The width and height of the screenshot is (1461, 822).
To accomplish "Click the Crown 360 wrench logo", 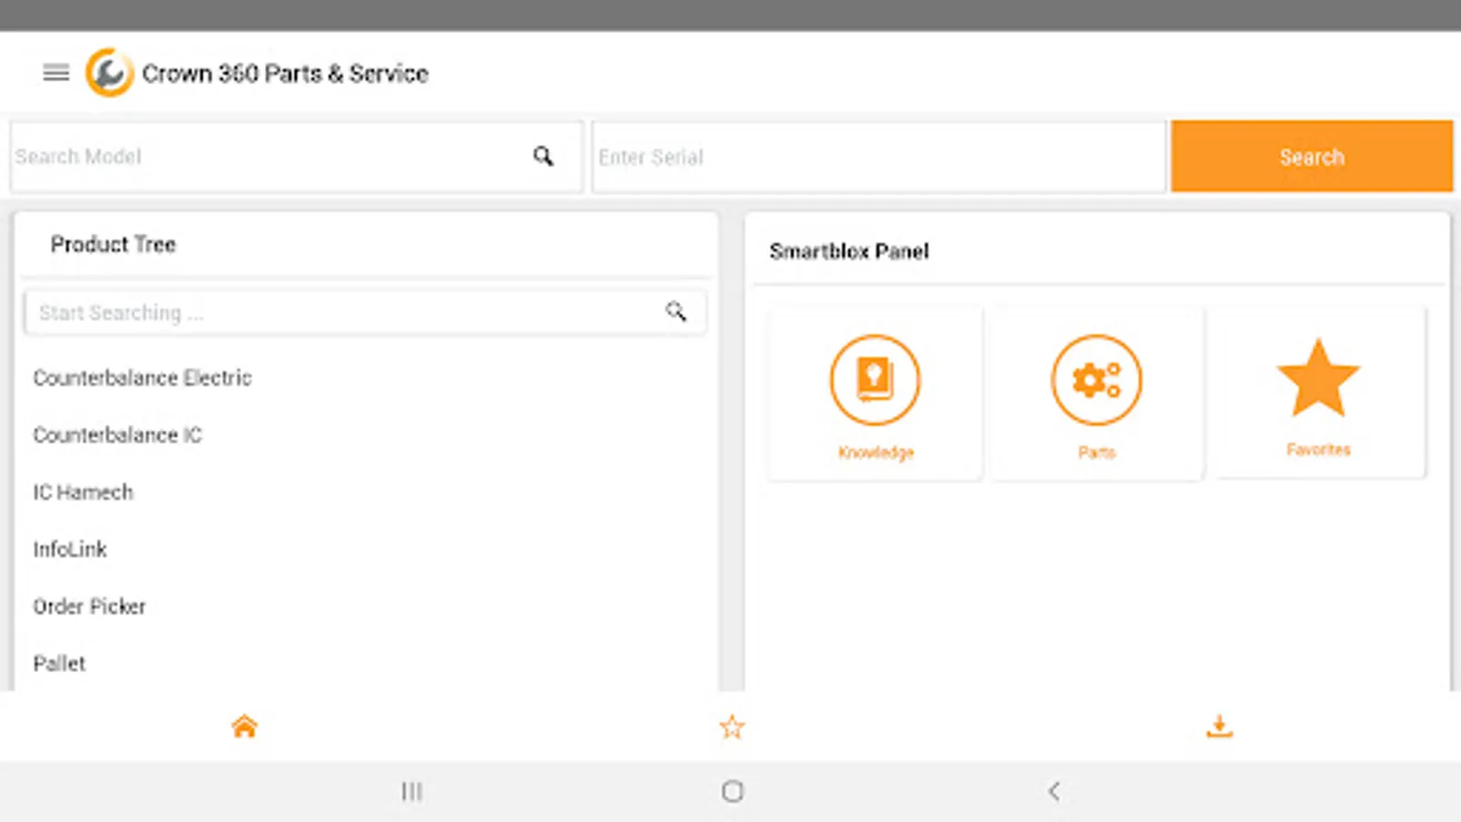I will [x=110, y=73].
